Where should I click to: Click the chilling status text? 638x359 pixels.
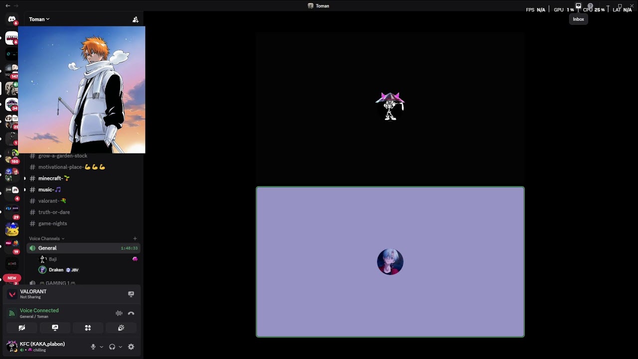[39, 350]
